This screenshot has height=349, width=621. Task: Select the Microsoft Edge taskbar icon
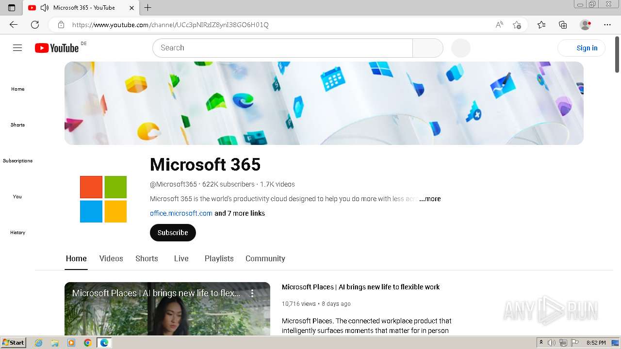point(104,343)
